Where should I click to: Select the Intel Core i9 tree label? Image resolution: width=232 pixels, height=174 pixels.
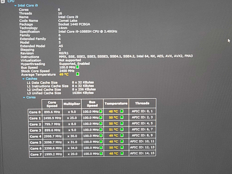(x=28, y=6)
